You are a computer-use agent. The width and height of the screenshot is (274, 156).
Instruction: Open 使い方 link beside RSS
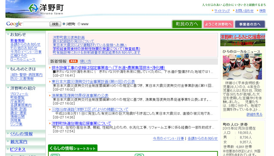86,62
